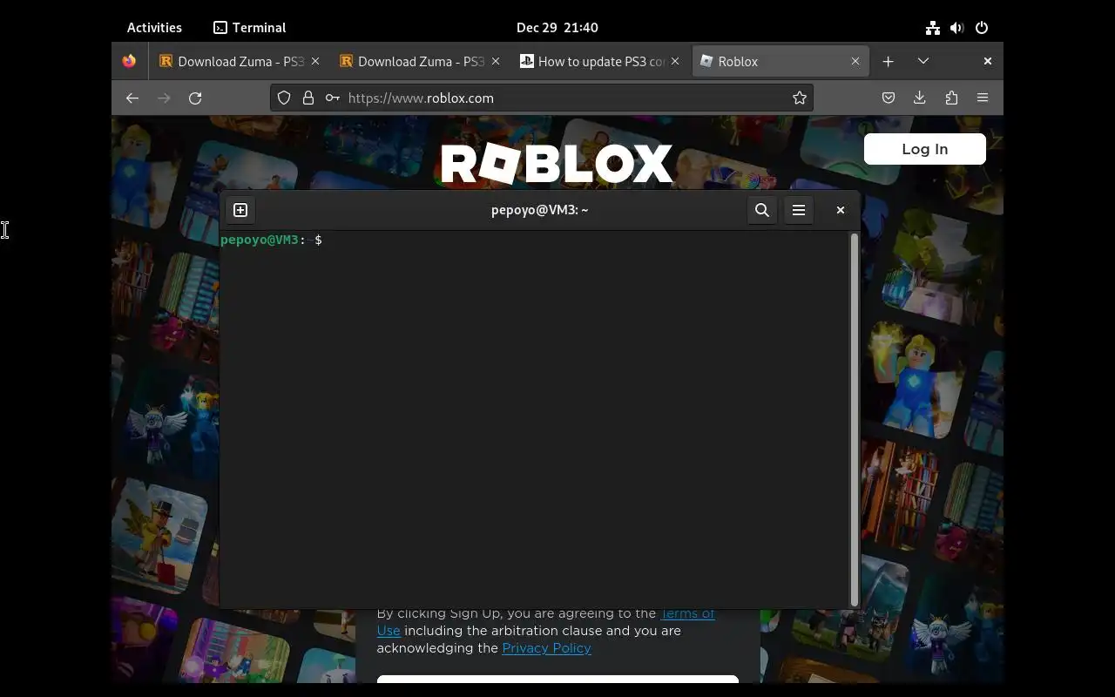Open a new terminal tab
The height and width of the screenshot is (697, 1115).
click(x=240, y=210)
